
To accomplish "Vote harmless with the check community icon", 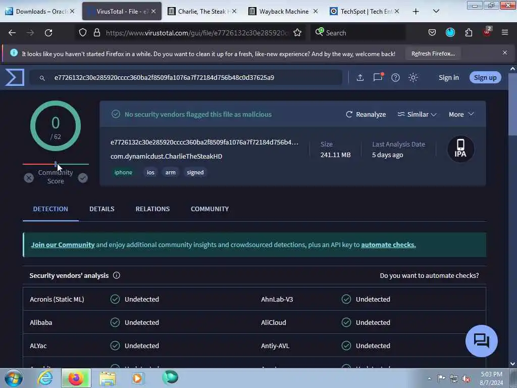I will click(83, 178).
